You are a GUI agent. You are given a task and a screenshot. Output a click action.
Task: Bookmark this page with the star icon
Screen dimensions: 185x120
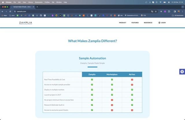(156, 12)
